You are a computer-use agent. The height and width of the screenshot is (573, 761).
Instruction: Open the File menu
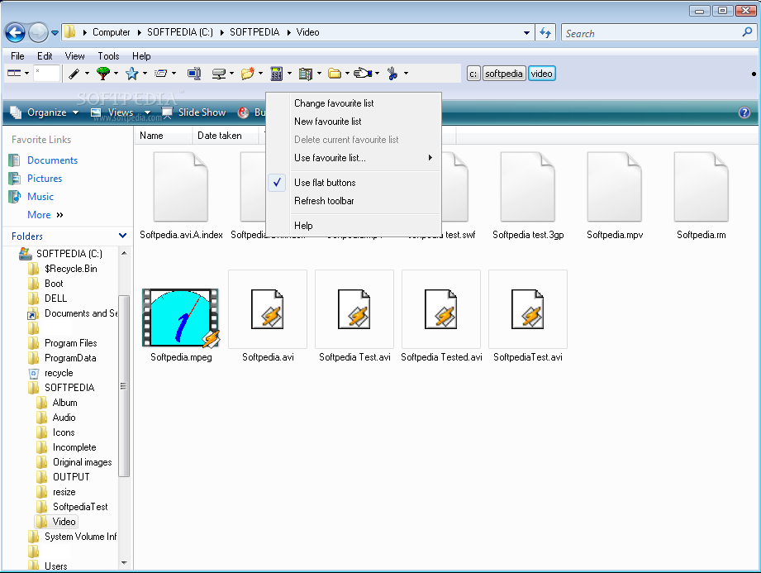17,56
